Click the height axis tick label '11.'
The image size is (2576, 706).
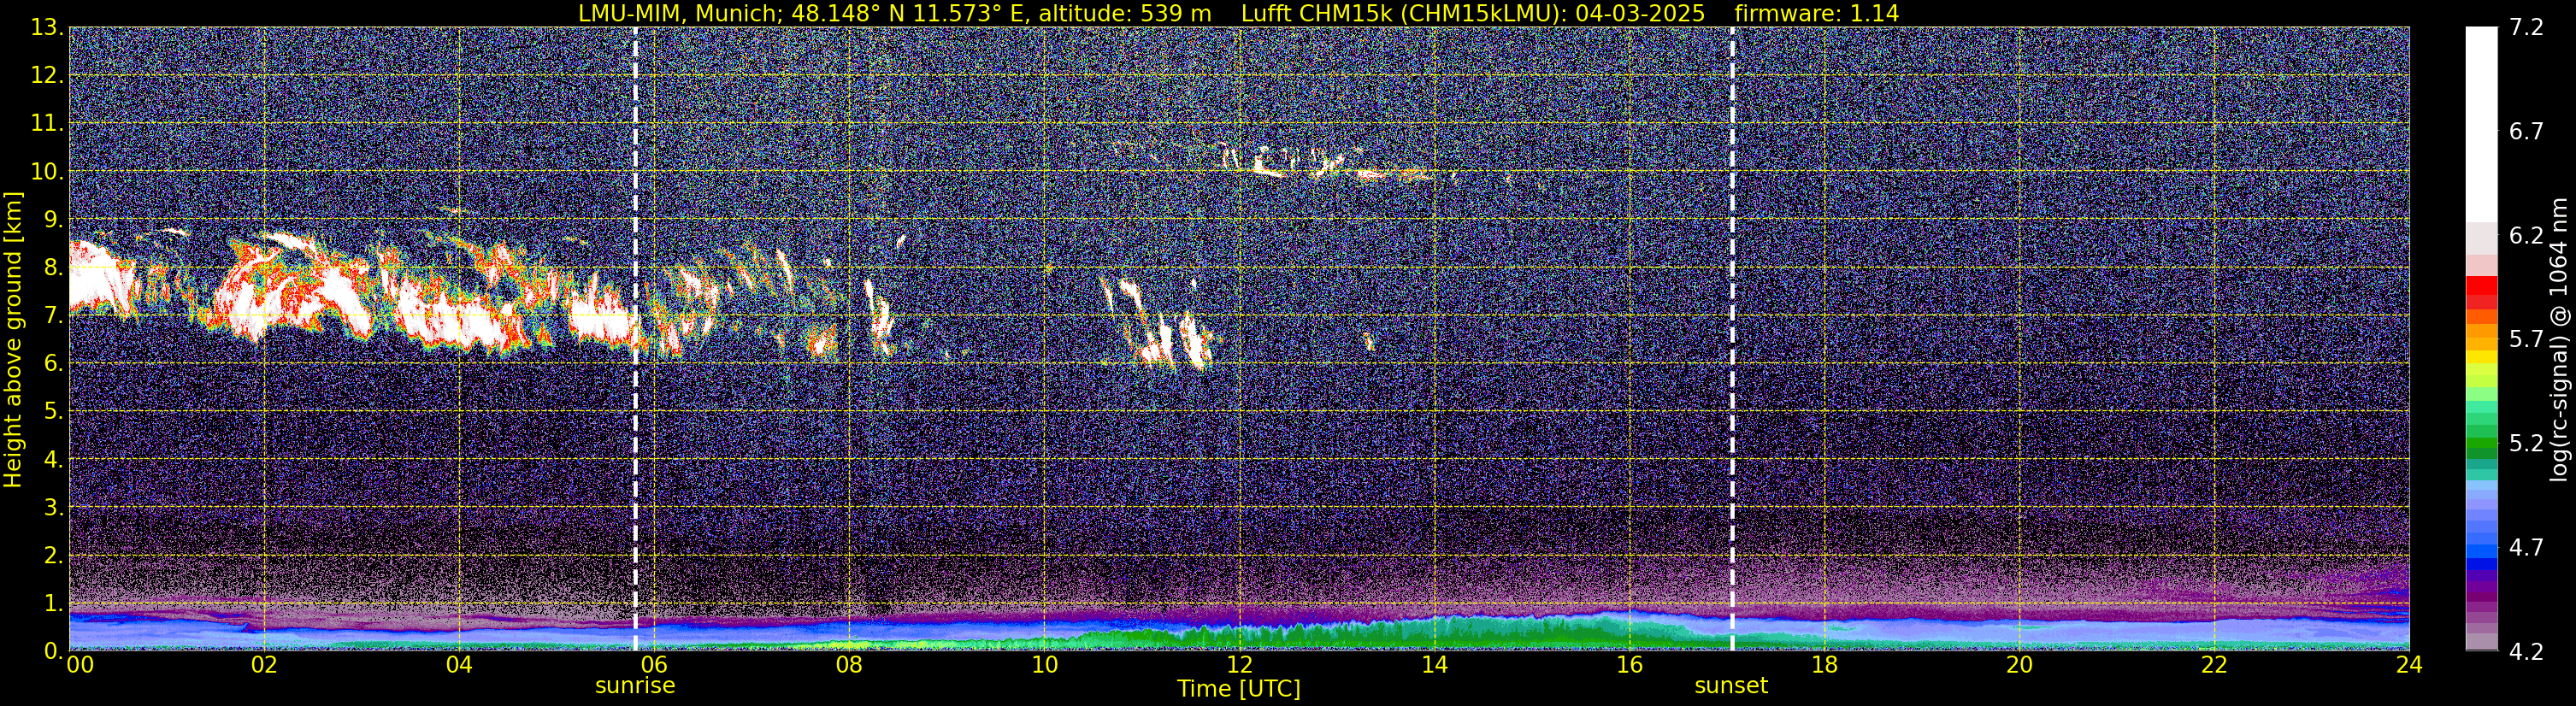click(x=47, y=123)
